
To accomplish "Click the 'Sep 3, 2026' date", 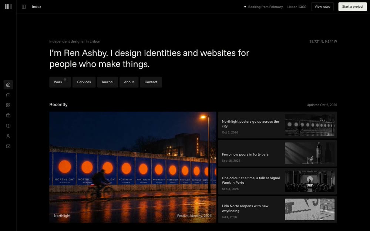I will [230, 189].
